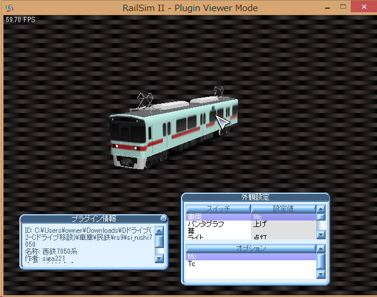Maximize the RailSim II window
This screenshot has width=377, height=297.
[343, 7]
